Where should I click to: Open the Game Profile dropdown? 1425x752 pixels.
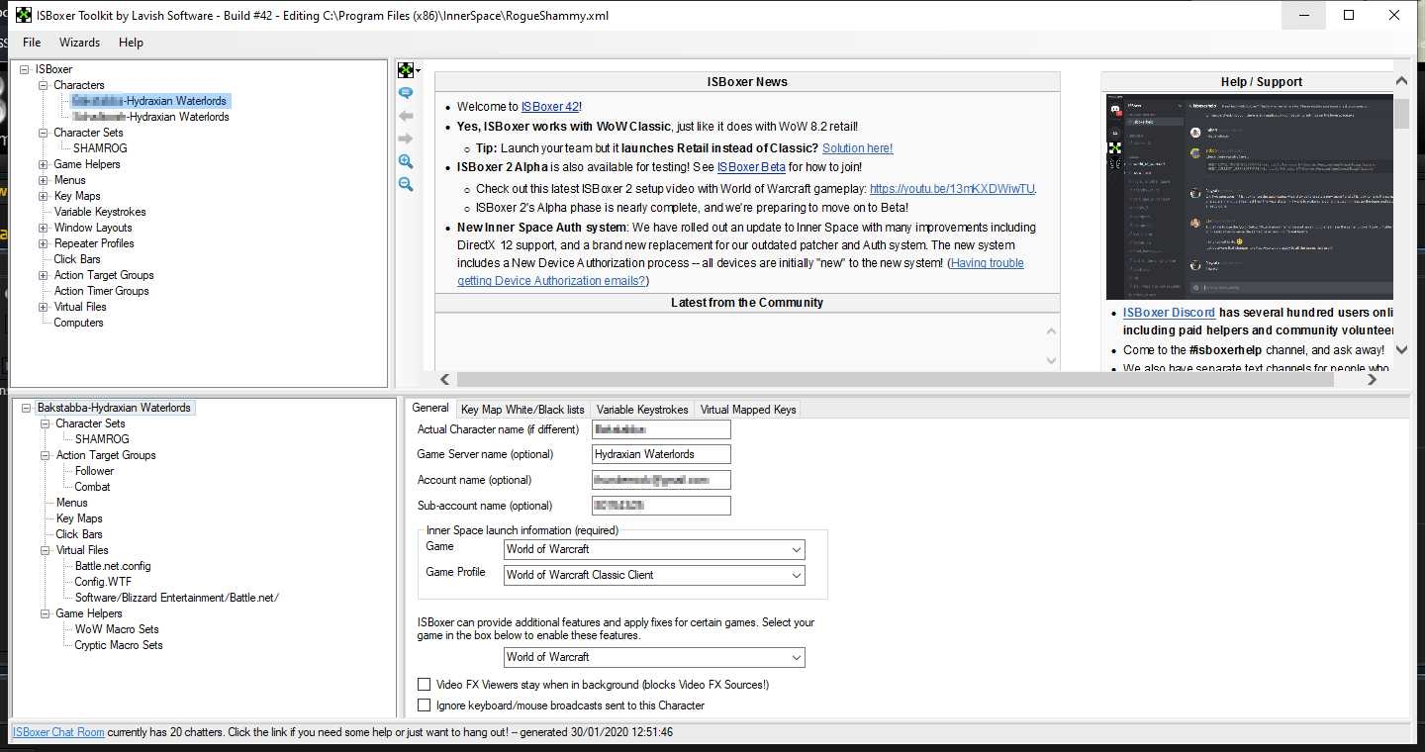click(654, 575)
